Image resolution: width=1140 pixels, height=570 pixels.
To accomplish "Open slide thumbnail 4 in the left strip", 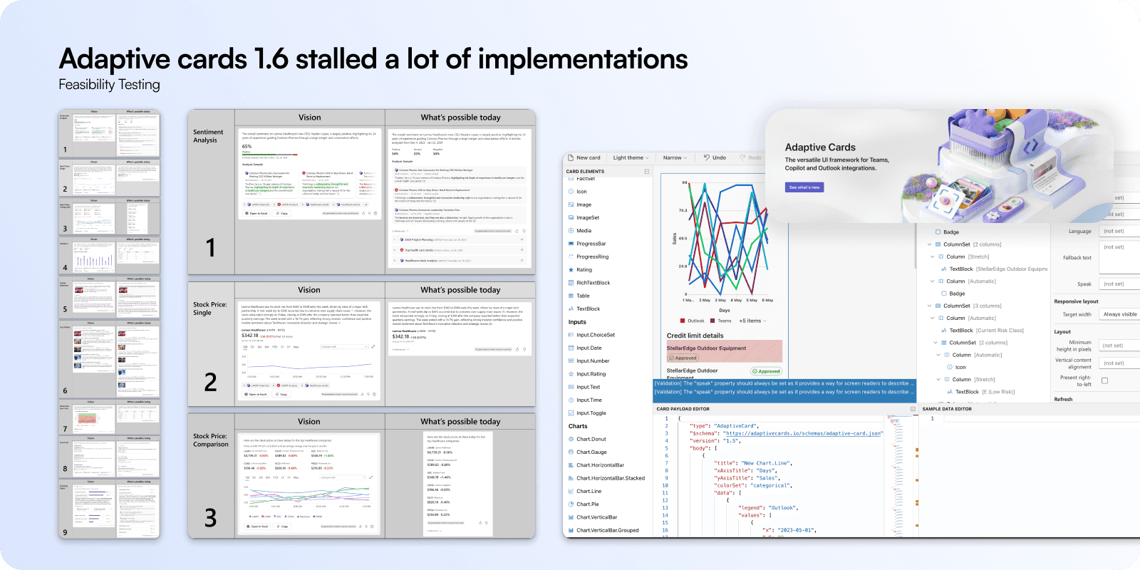I will [109, 255].
